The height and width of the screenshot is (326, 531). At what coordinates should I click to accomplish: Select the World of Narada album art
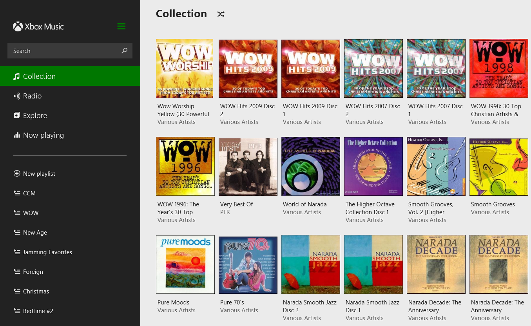310,166
